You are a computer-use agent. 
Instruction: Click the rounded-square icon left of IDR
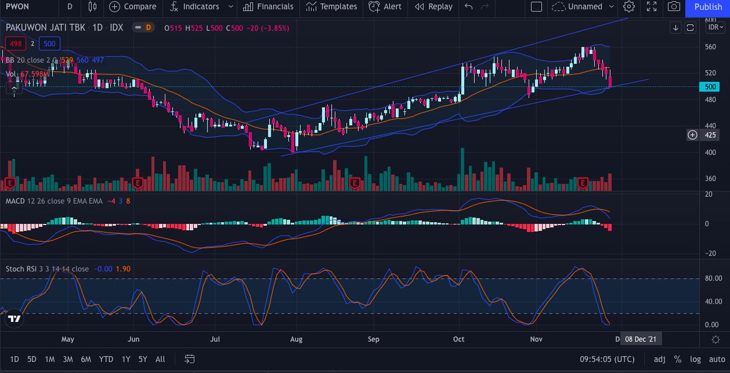[690, 27]
